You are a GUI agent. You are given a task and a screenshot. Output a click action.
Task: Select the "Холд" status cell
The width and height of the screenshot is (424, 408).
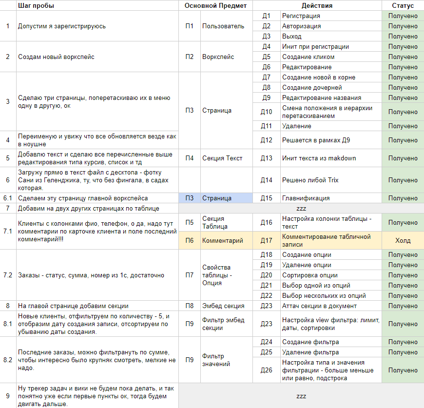pyautogui.click(x=403, y=240)
